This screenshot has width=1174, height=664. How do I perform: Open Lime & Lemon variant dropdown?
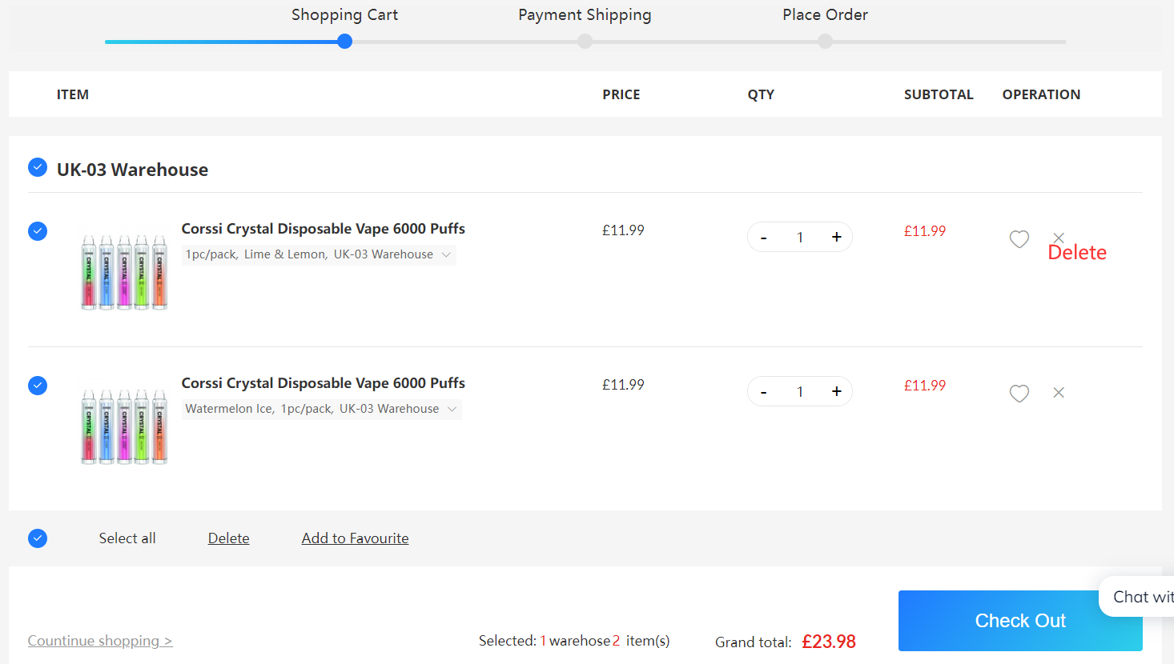coord(319,254)
